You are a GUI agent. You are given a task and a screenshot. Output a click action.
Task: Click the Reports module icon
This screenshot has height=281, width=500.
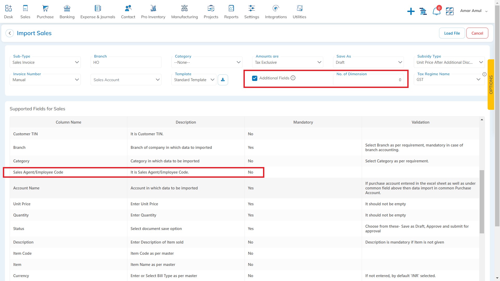coord(231,8)
